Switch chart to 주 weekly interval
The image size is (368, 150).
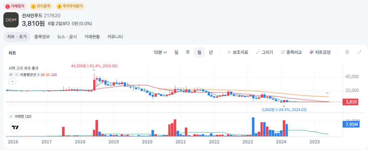click(188, 52)
